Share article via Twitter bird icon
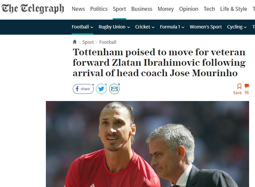The width and height of the screenshot is (255, 187). pyautogui.click(x=101, y=89)
